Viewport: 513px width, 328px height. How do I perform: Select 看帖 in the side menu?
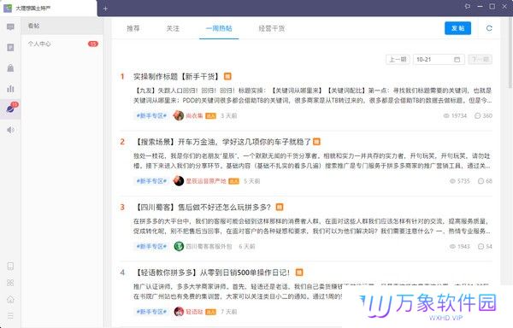click(x=62, y=26)
